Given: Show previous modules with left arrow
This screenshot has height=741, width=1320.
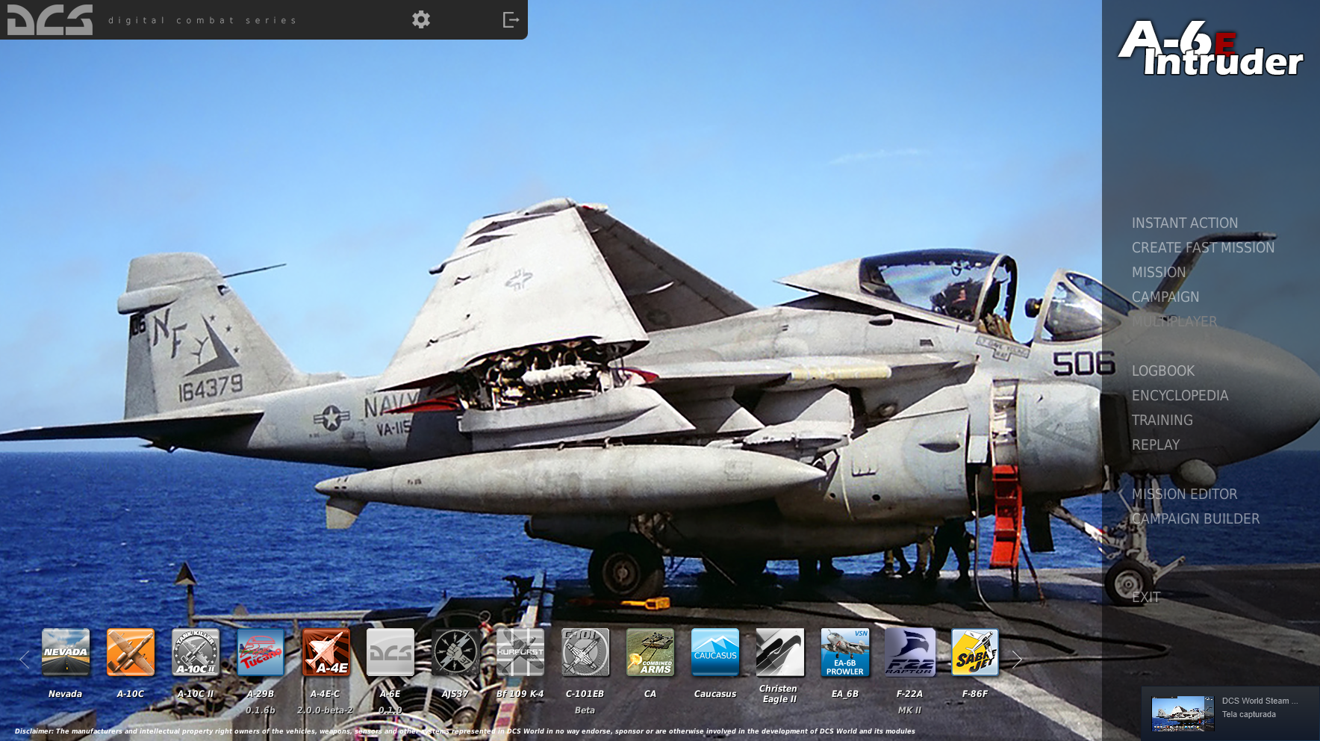Looking at the screenshot, I should tap(24, 659).
